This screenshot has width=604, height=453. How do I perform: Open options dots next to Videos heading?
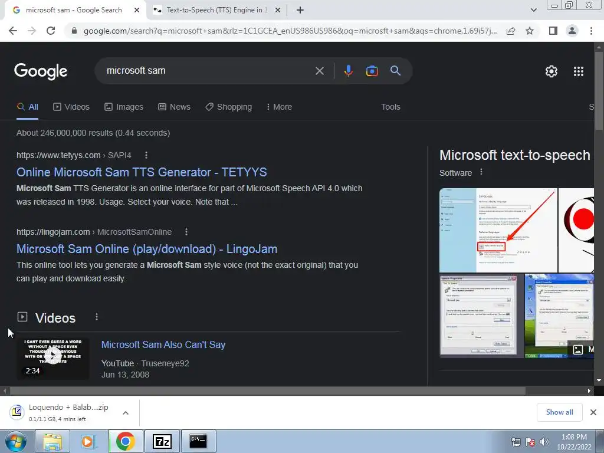tap(97, 317)
